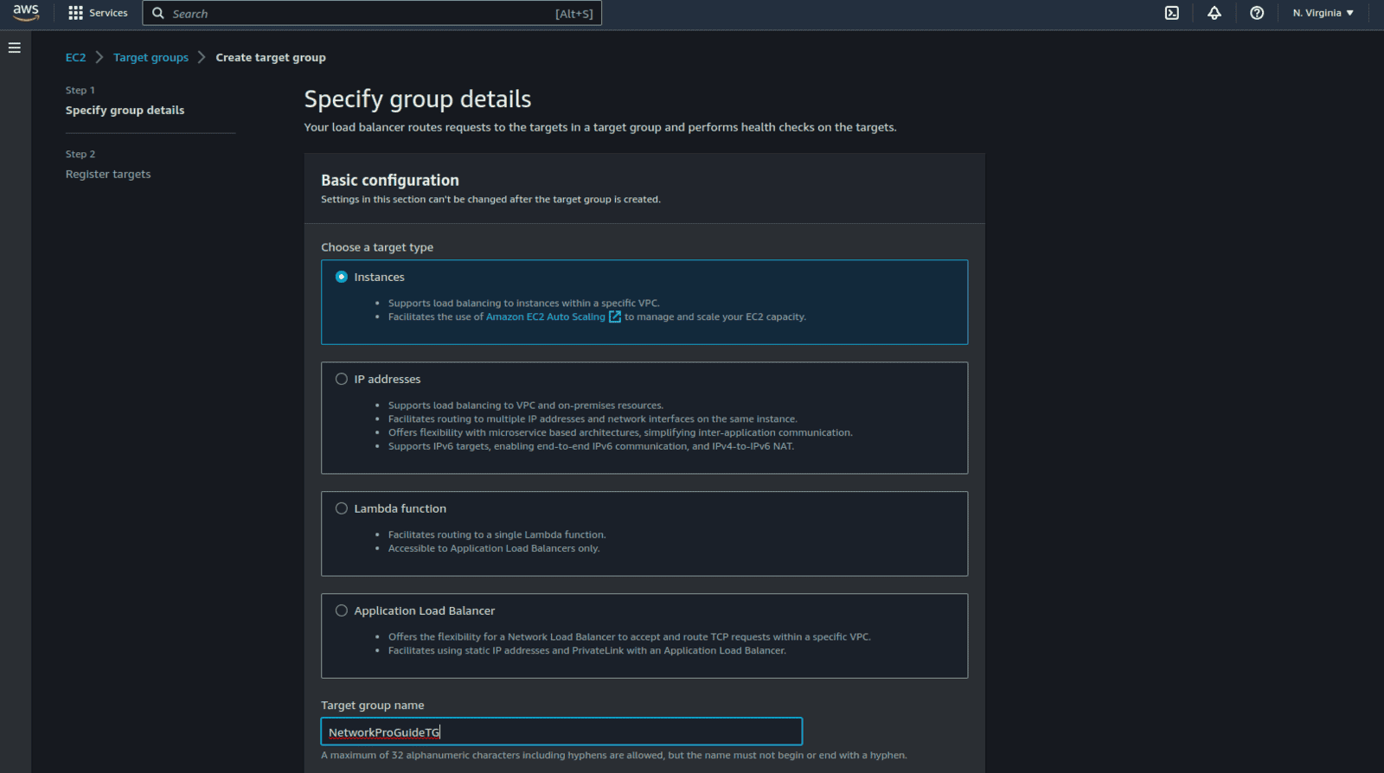
Task: Open Amazon EC2 Auto Scaling link
Action: 545,317
